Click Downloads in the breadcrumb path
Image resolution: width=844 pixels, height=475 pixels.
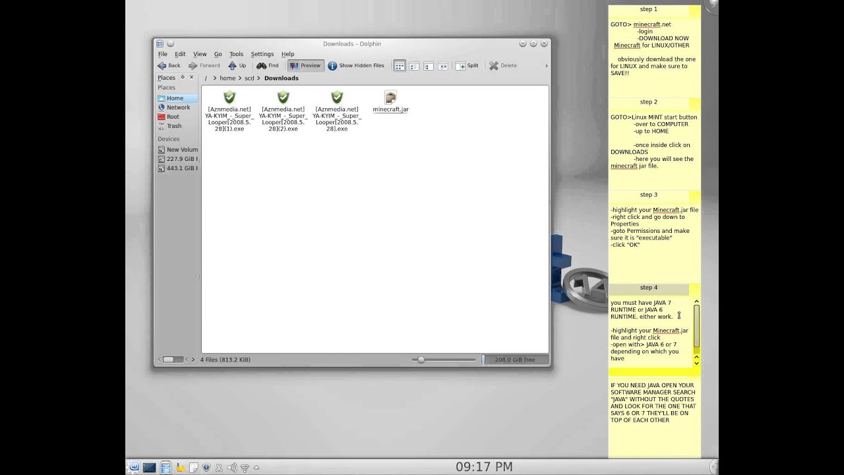(282, 78)
